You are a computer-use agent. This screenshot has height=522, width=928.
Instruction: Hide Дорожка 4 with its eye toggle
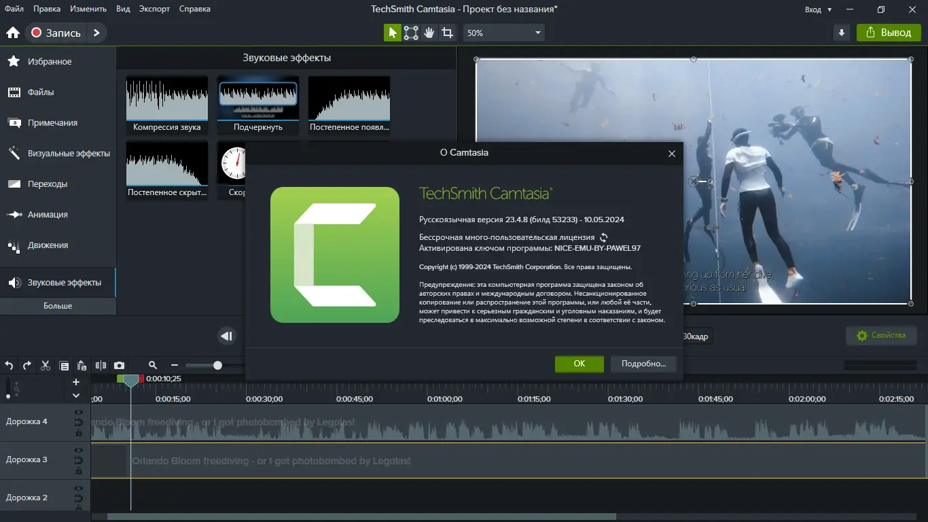[x=78, y=412]
